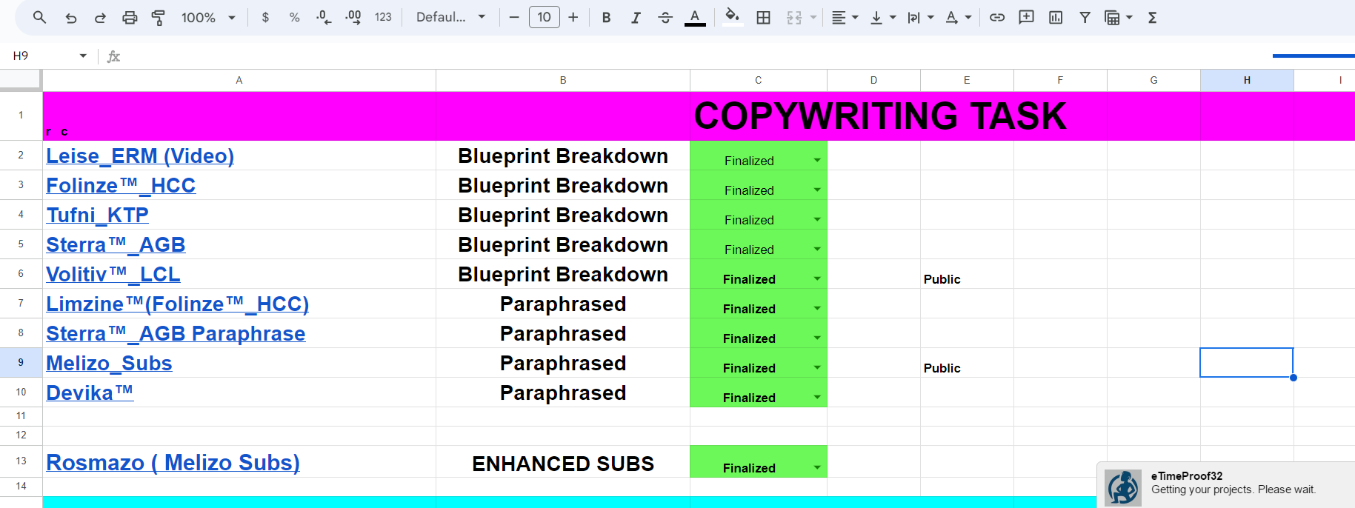1355x508 pixels.
Task: Click the merge cells icon
Action: 794,17
